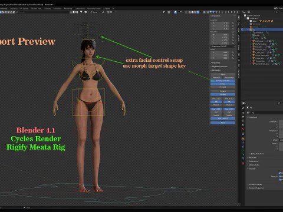Screen dimensions: 283x212
Task: Open the Tool tab in Properties editor
Action: (x=243, y=108)
